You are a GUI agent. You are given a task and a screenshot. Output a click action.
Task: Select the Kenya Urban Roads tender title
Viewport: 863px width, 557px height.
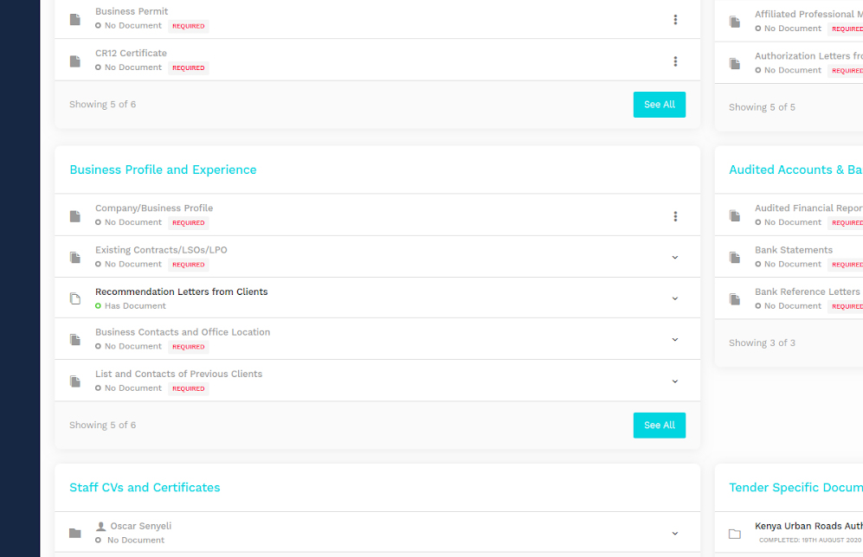[x=808, y=526]
